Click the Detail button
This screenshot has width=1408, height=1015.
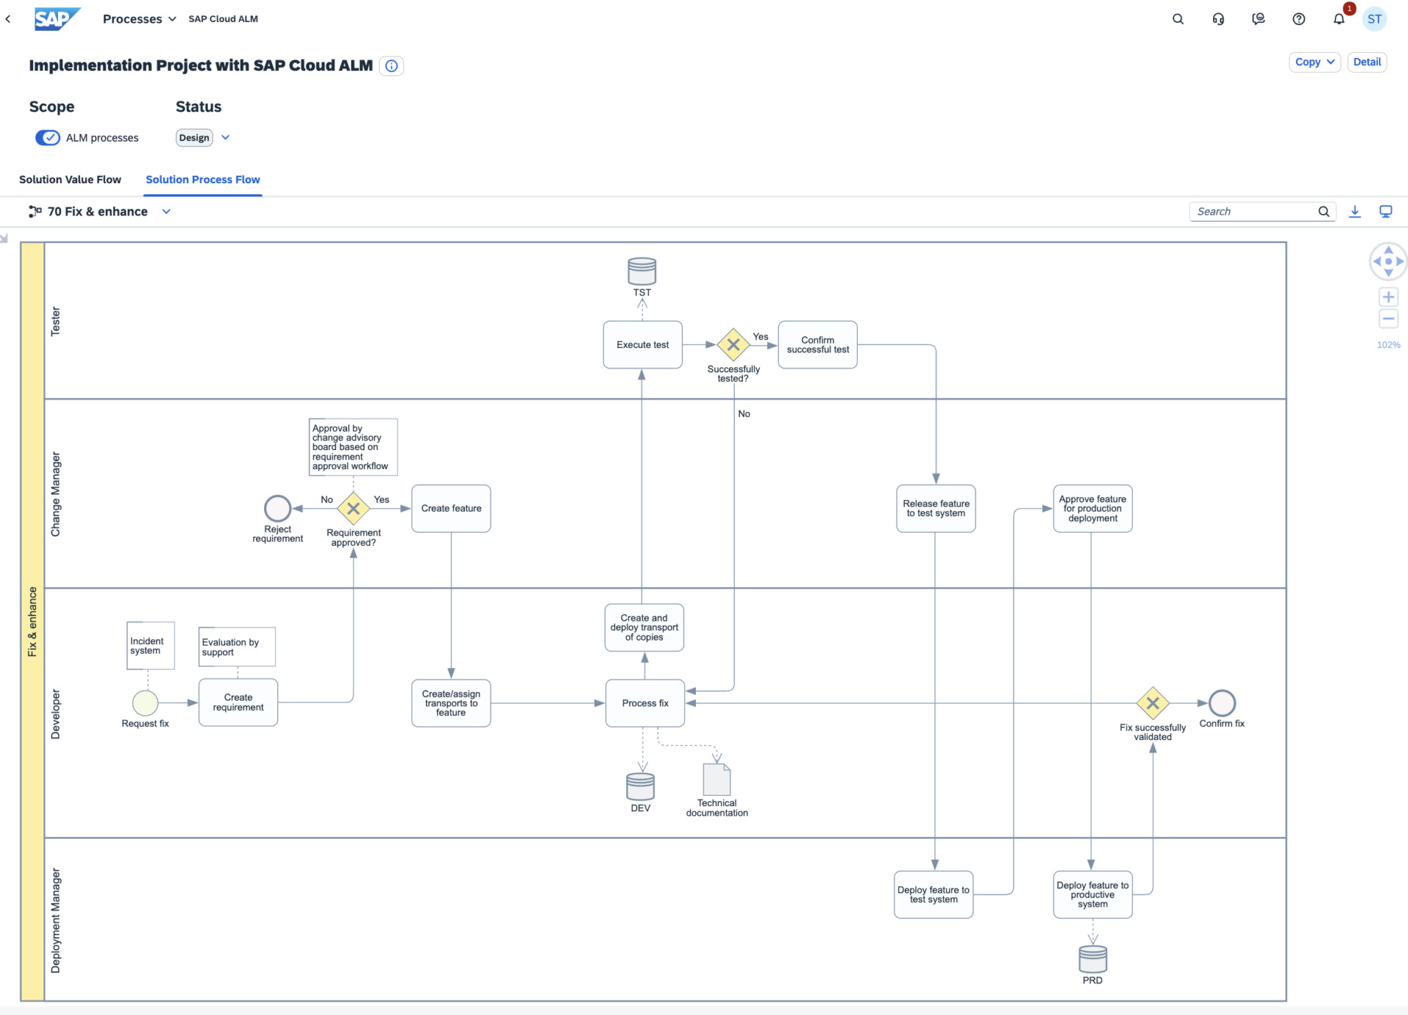1367,62
